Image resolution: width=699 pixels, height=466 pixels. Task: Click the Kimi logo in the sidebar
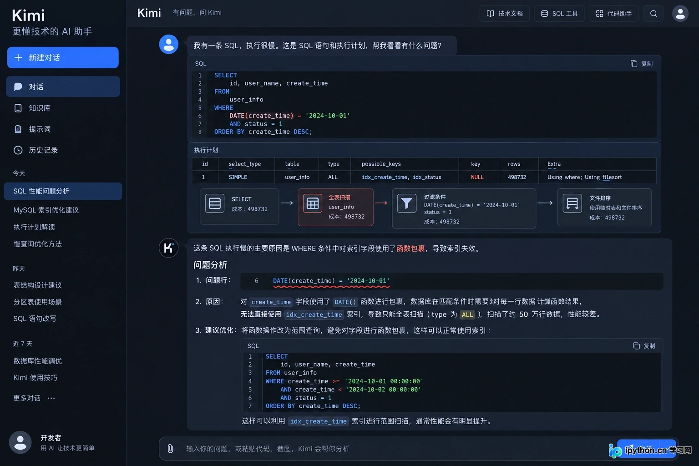click(x=28, y=15)
